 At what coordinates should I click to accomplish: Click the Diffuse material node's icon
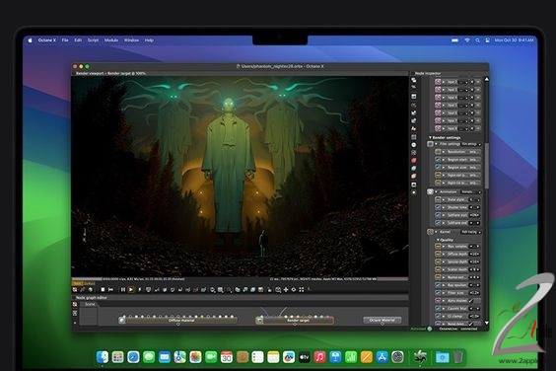122,321
